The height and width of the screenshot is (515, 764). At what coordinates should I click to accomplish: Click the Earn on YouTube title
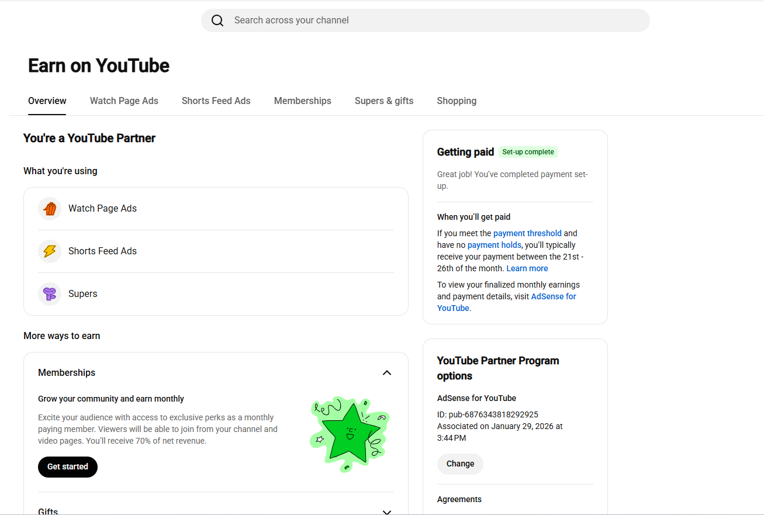click(x=99, y=65)
